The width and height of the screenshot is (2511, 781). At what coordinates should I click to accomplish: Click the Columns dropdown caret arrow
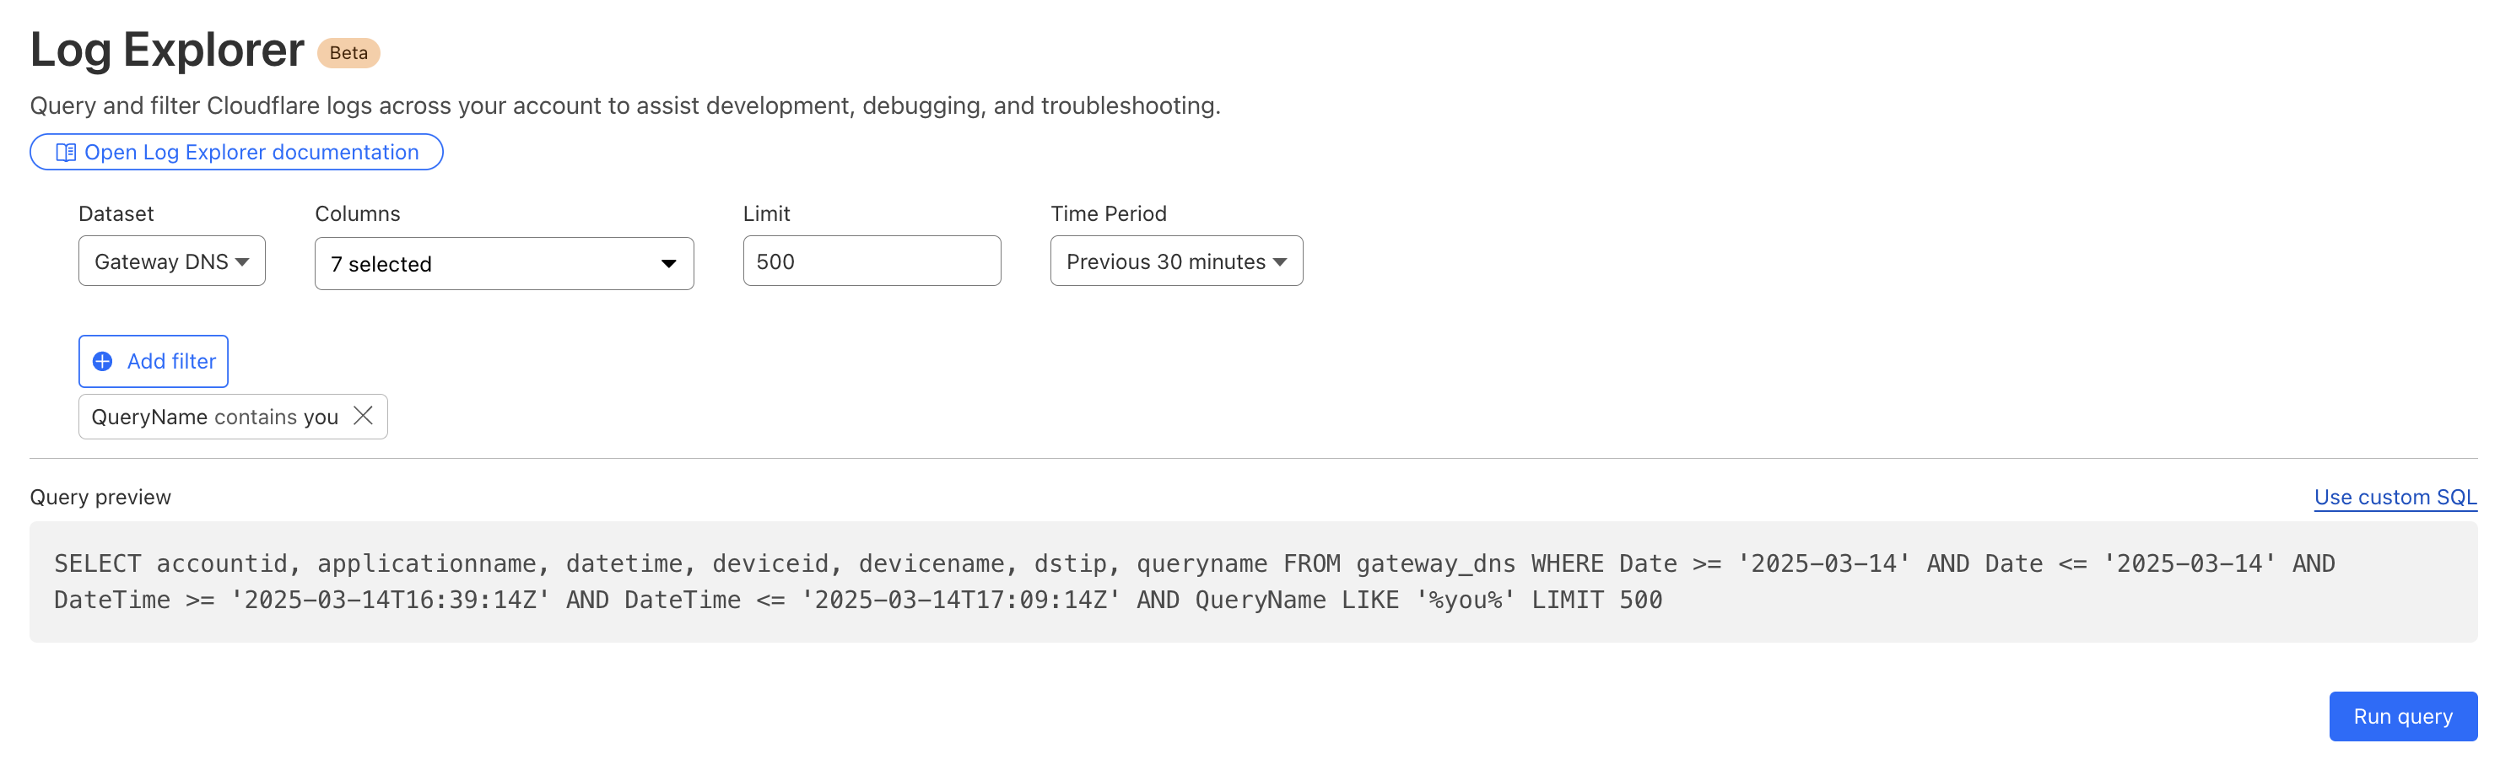click(667, 264)
